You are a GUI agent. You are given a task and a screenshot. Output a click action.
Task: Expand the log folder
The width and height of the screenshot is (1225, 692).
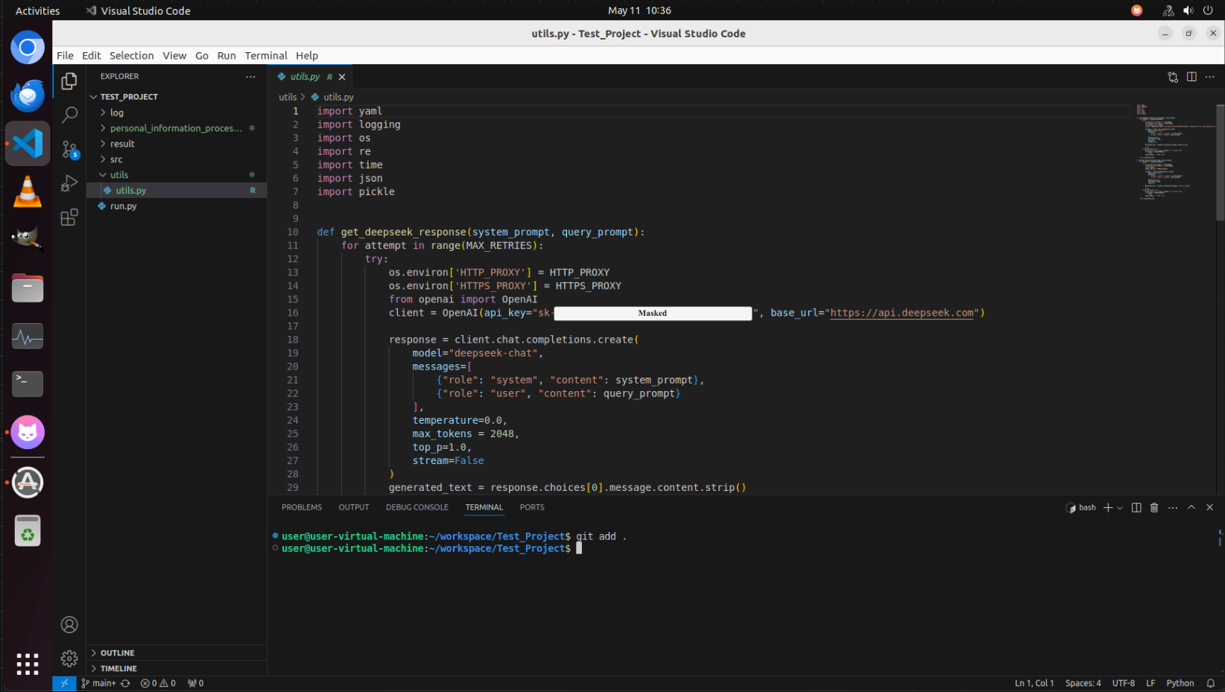(x=177, y=112)
